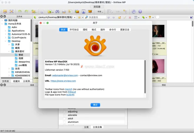This screenshot has height=133, width=194.
Task: Check the aluminium category checkbox
Action: (x=64, y=122)
